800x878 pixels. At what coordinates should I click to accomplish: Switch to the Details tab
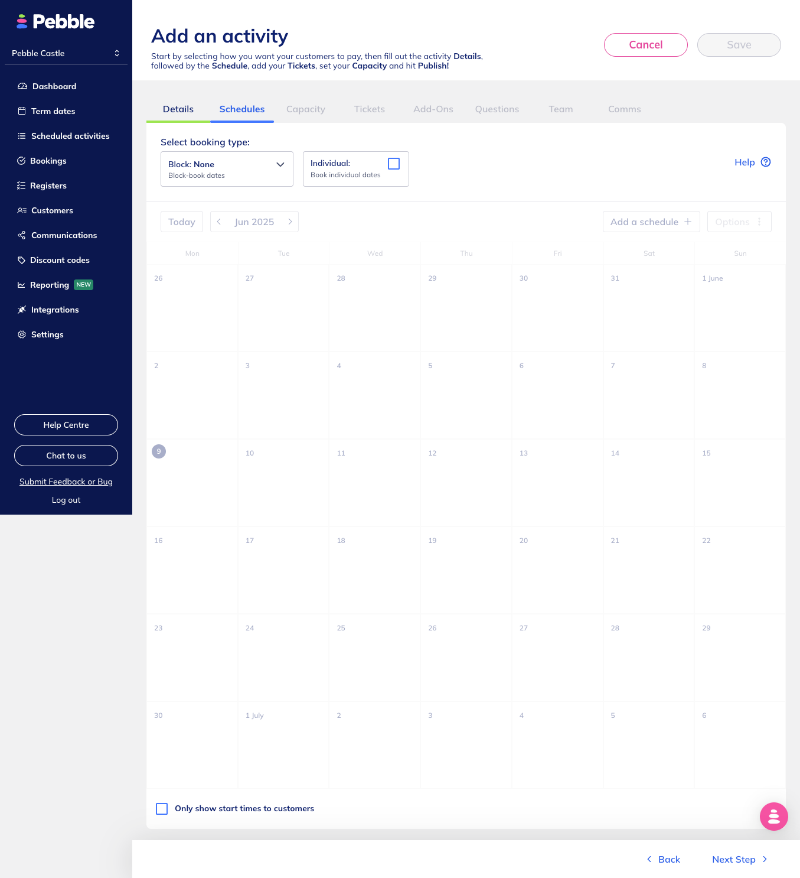tap(178, 109)
